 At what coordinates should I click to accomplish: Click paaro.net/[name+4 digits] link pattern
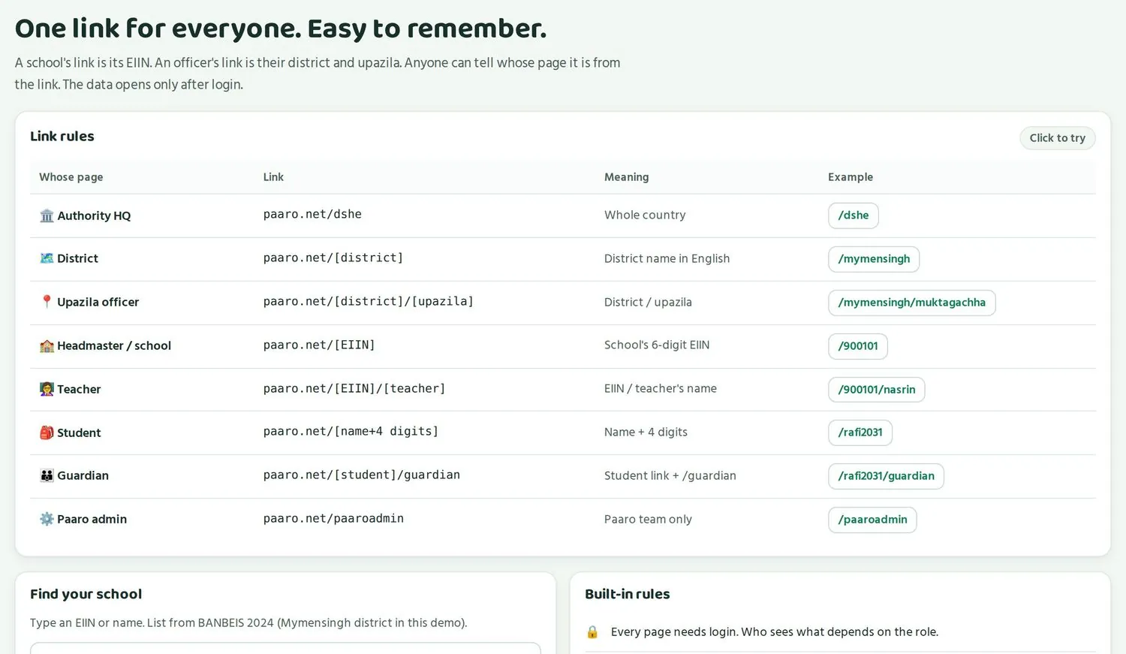coord(351,432)
